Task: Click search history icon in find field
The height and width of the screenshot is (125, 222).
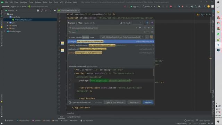Action: pyautogui.click(x=69, y=28)
